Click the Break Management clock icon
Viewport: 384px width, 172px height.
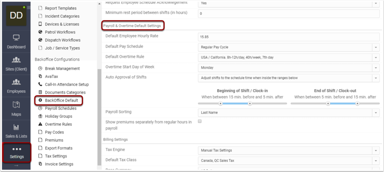coord(40,69)
